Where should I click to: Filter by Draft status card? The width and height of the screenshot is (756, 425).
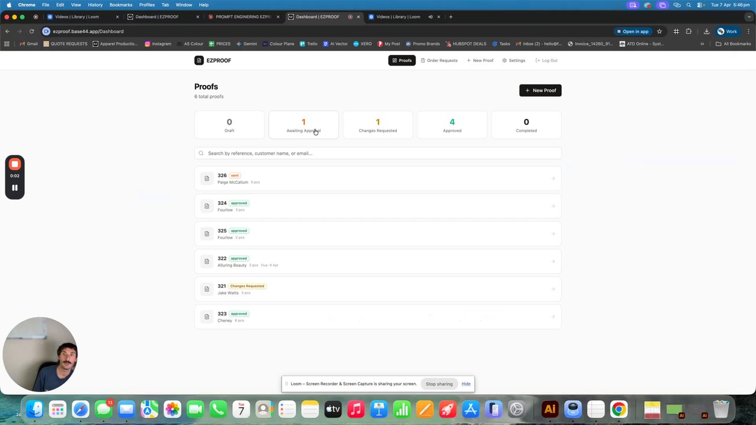tap(229, 125)
